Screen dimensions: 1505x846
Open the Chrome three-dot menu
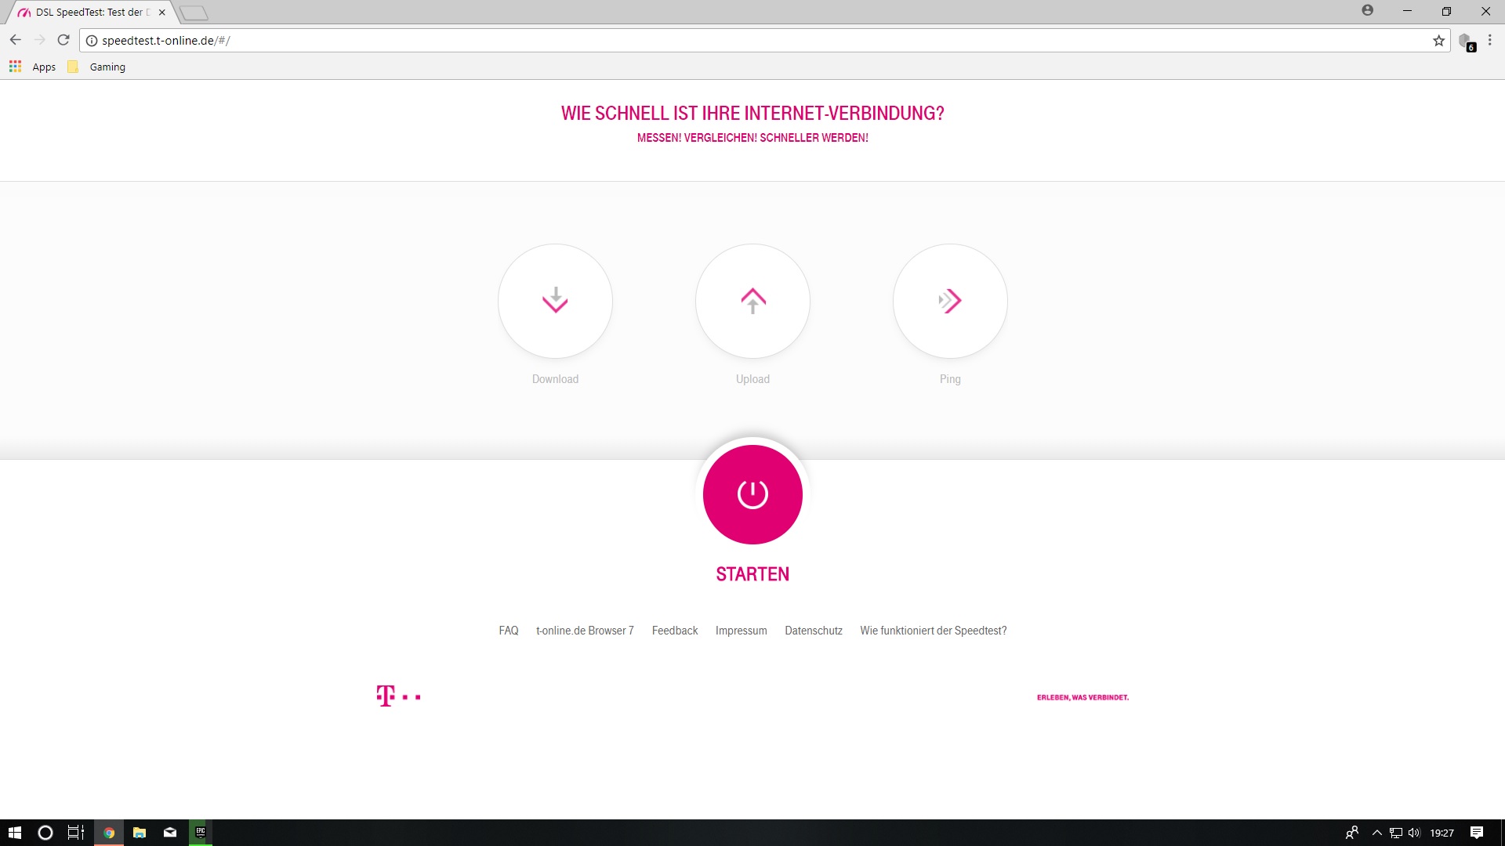pos(1490,40)
